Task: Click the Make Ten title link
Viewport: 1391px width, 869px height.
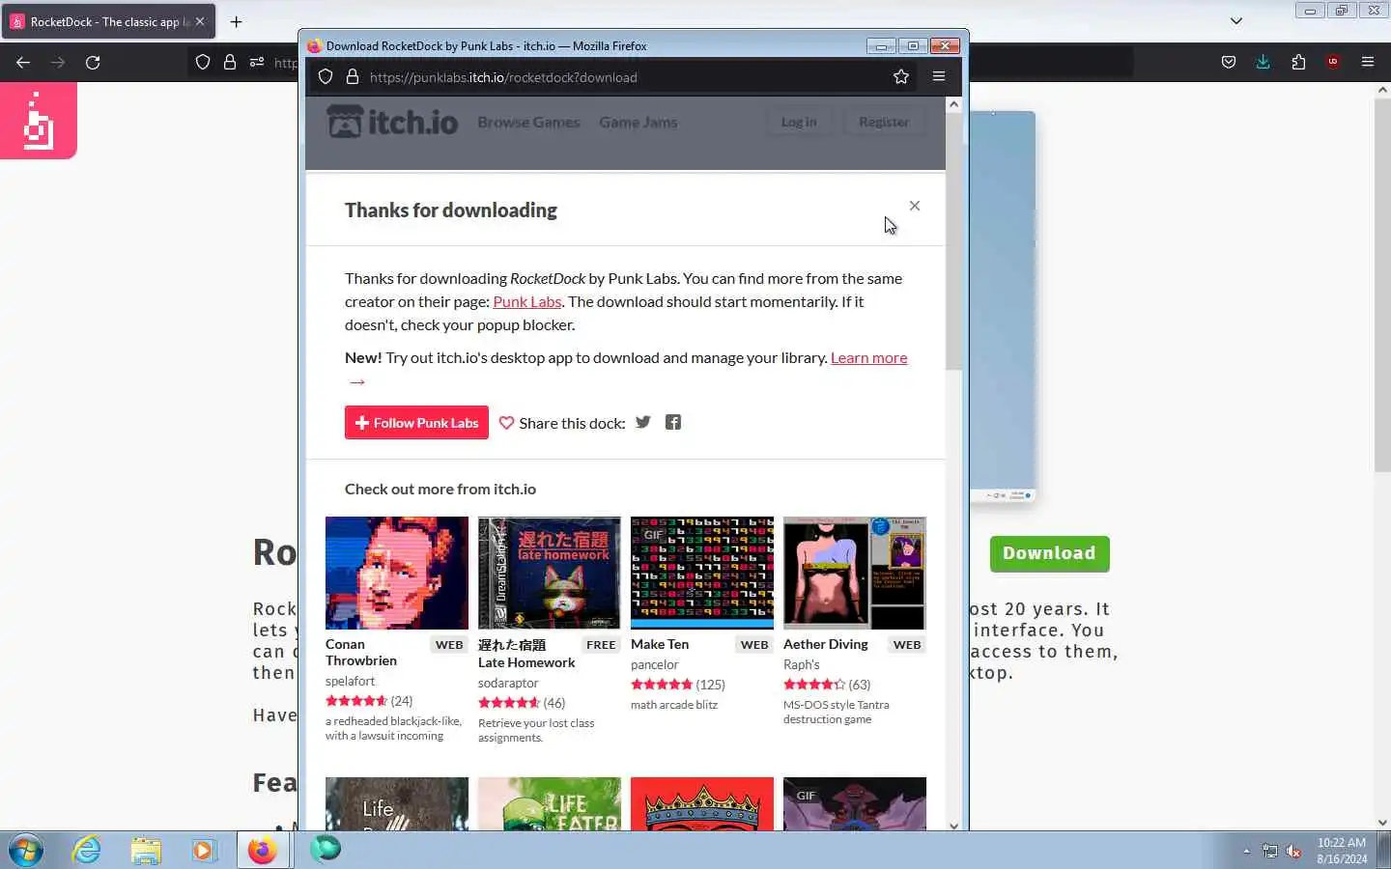Action: pos(660,644)
